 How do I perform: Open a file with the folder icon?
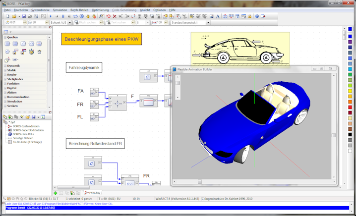pyautogui.click(x=14, y=16)
